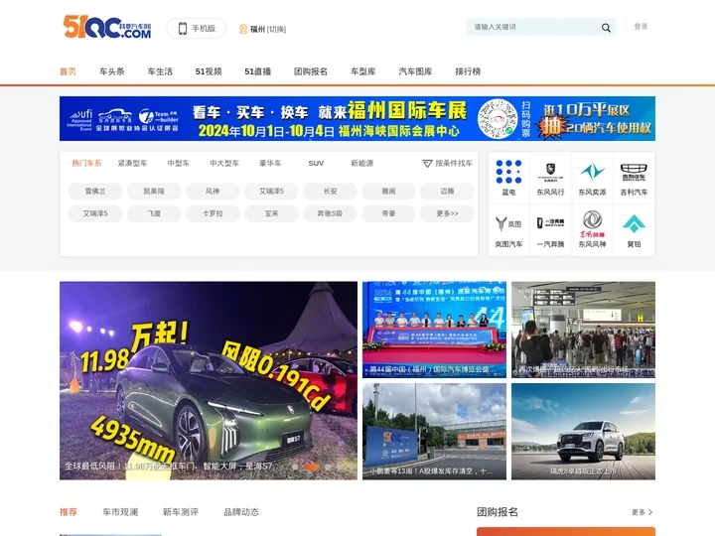The image size is (715, 536).
Task: Open the 福州国际车展 banner ad
Action: pos(357,118)
